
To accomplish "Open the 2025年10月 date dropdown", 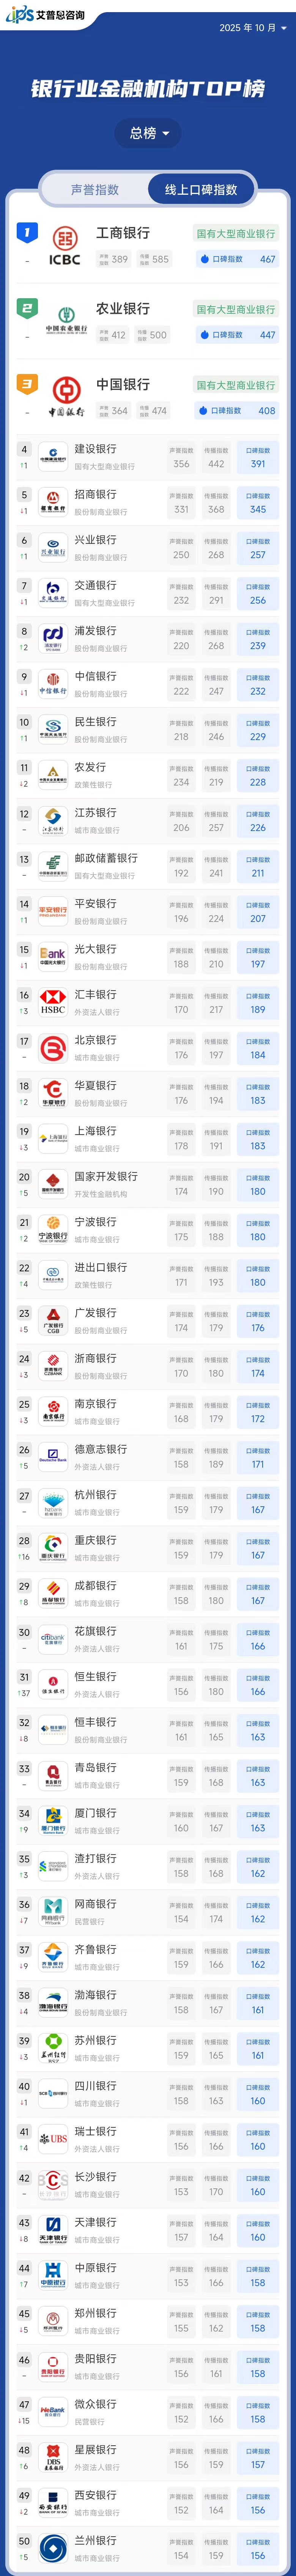I will 253,28.
